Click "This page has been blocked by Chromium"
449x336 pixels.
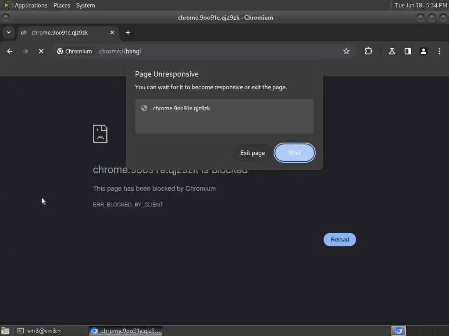[x=154, y=189]
